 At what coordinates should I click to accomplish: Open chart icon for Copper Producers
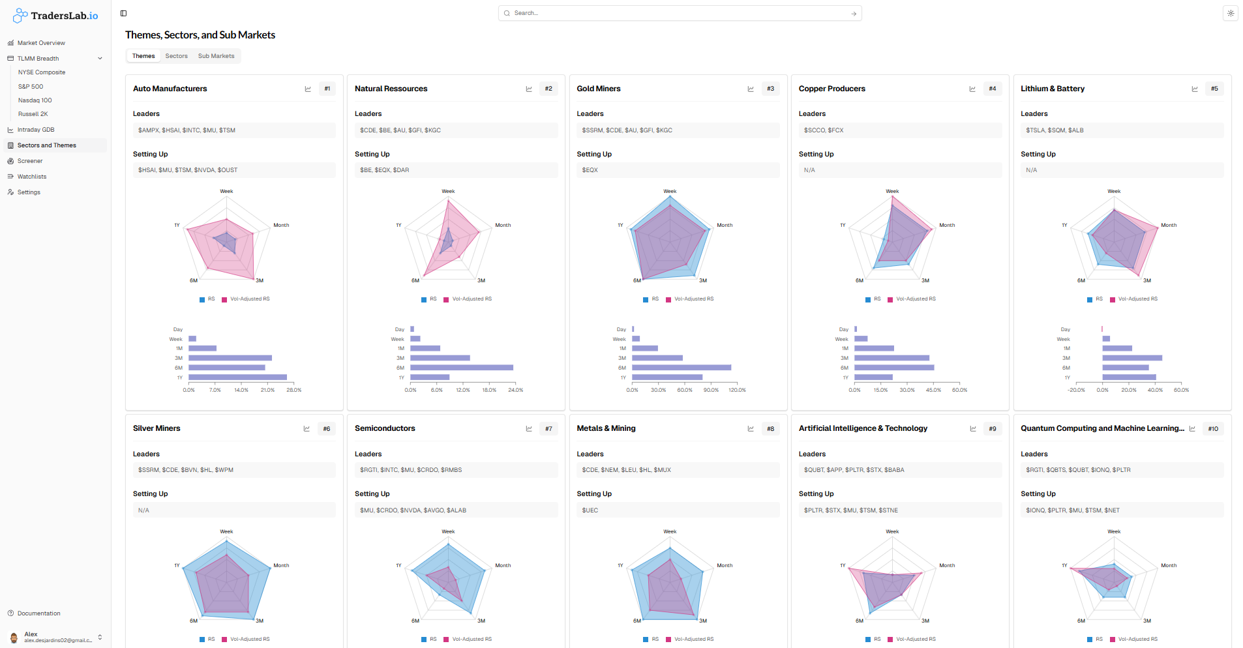click(x=972, y=89)
